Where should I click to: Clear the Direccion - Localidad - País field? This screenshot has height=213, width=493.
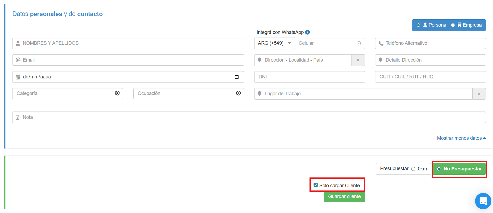click(358, 60)
